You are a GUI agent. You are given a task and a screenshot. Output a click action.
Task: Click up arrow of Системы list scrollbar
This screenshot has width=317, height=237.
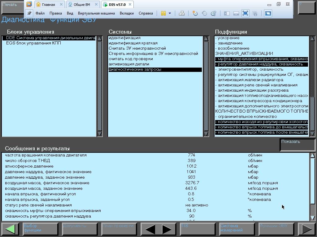point(206,39)
